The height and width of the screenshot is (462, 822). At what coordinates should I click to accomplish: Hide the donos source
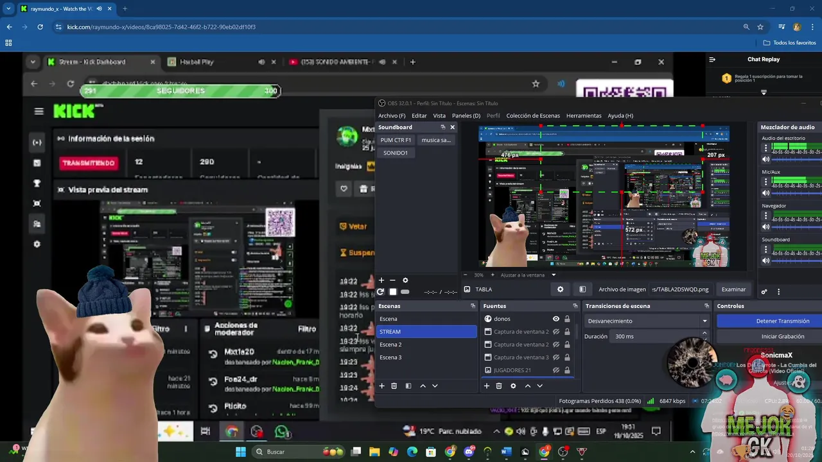[556, 319]
